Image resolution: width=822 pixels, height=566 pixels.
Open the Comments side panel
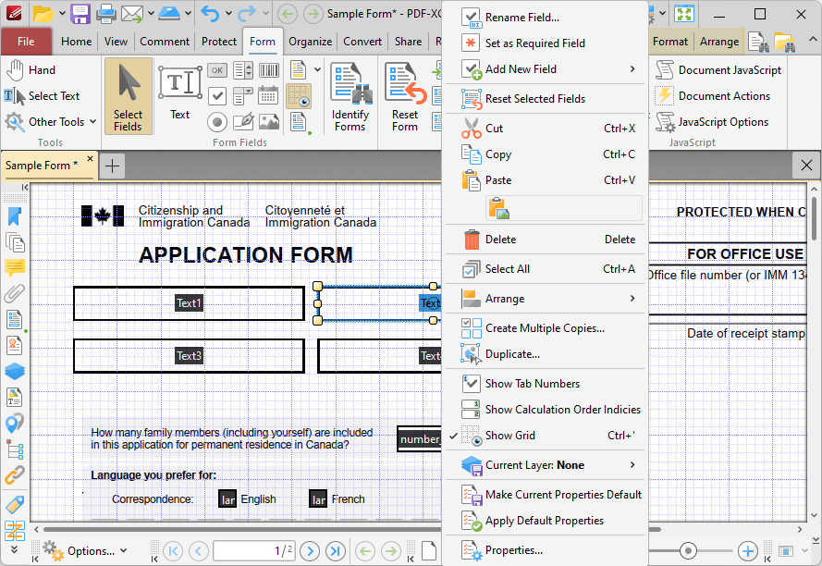14,267
